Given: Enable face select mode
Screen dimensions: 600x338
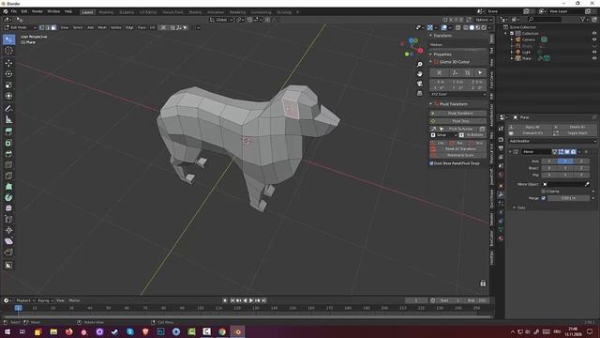Looking at the screenshot, I should click(53, 27).
